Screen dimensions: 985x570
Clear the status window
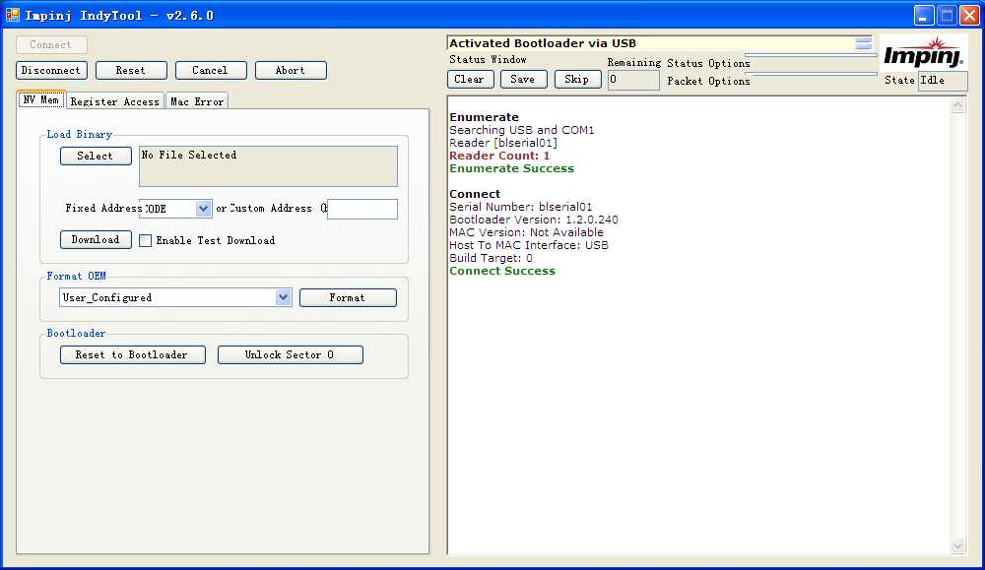pyautogui.click(x=470, y=79)
